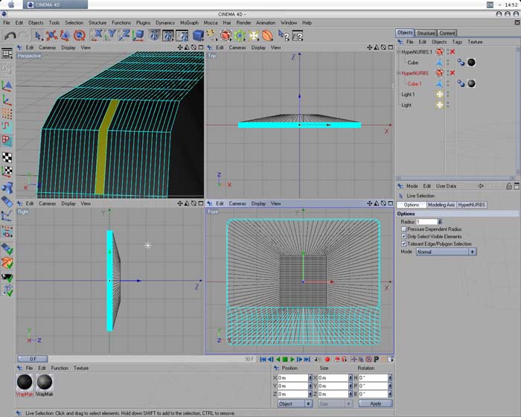Toggle the Z axis lock

coord(124,35)
